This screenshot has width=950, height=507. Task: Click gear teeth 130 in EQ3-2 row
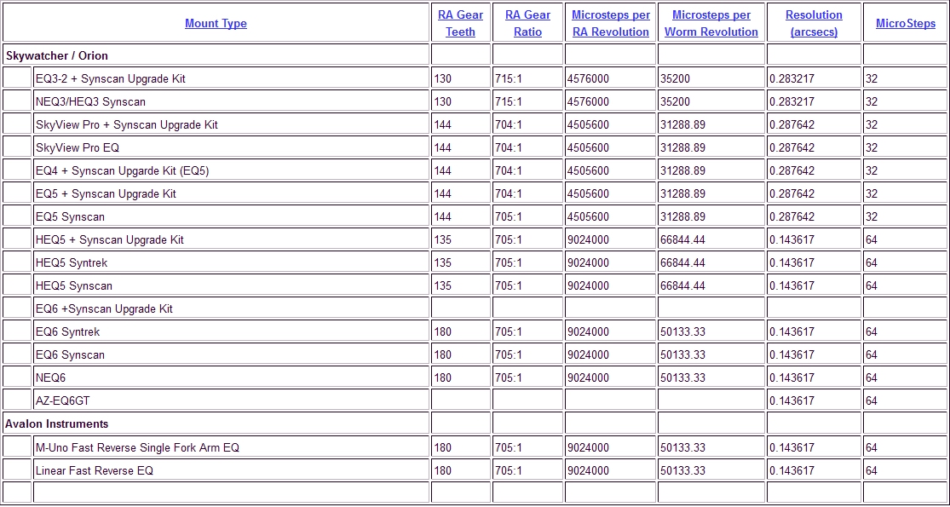443,78
